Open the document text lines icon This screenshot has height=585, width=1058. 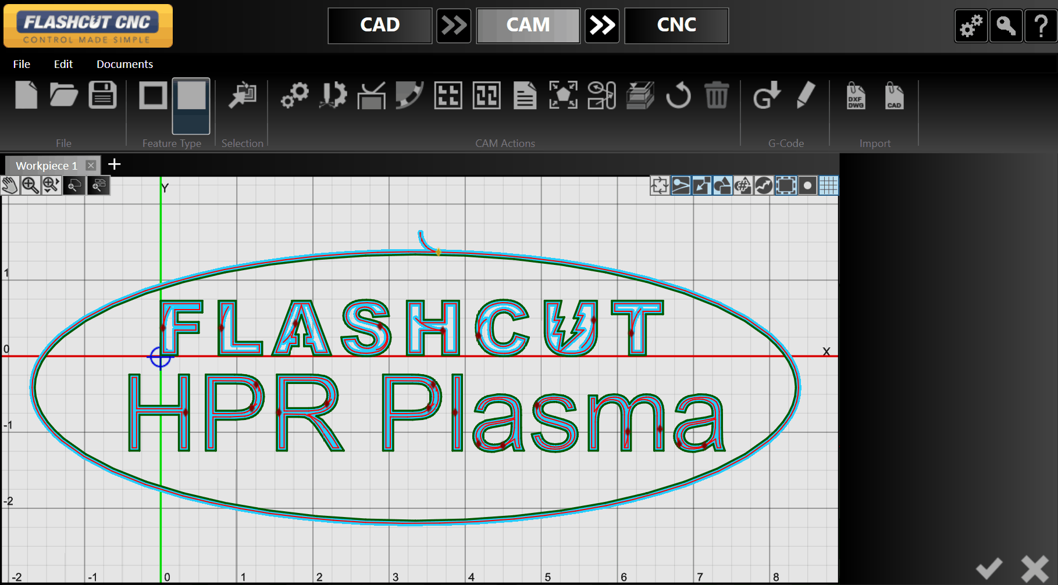[525, 95]
